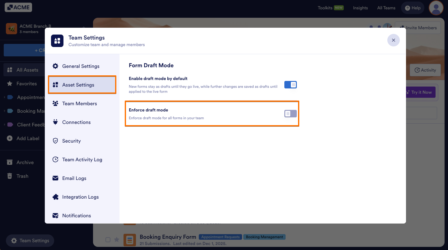Click the Help button
This screenshot has width=448, height=250.
coord(413,8)
